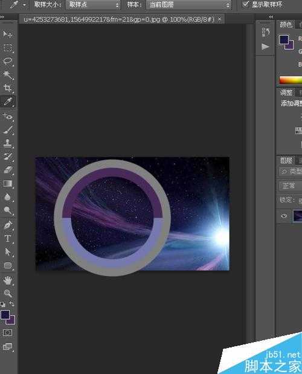Select the Magic Wand tool
302x374 pixels.
pyautogui.click(x=7, y=75)
